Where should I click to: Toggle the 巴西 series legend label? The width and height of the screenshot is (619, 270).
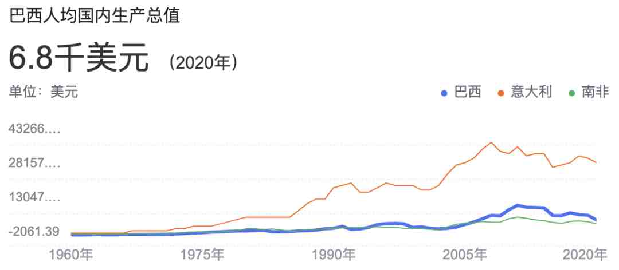pyautogui.click(x=467, y=92)
